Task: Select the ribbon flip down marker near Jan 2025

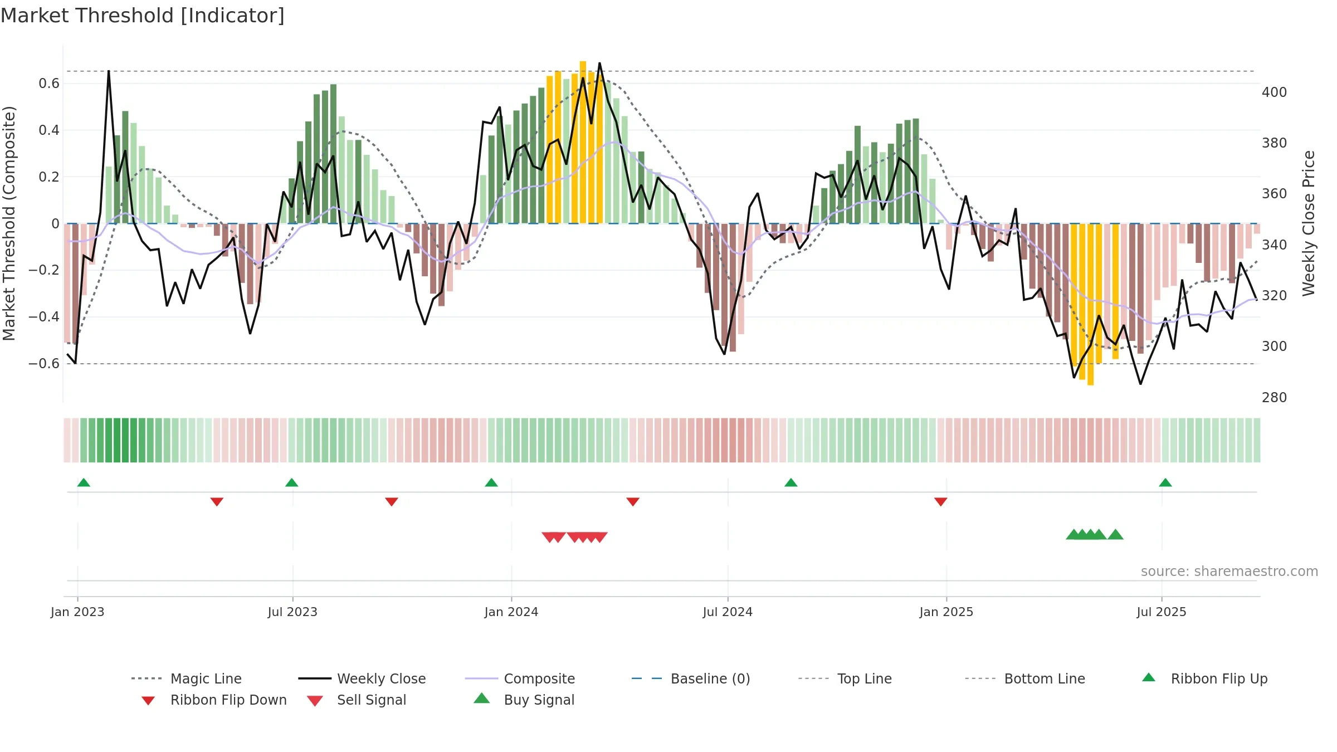Action: point(941,502)
